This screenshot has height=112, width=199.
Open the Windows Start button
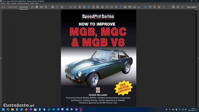point(3,109)
